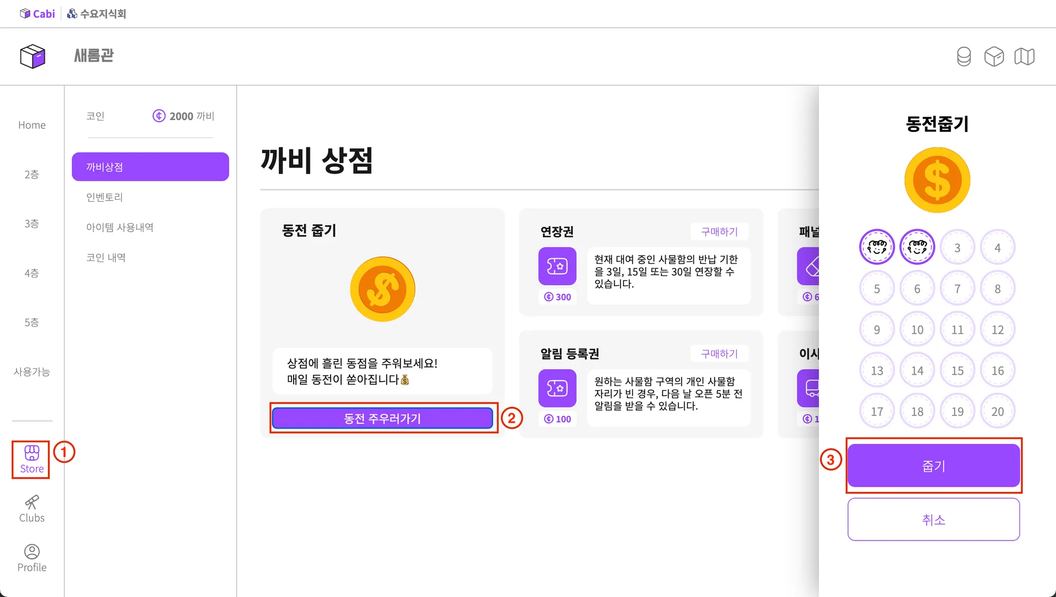Click the 알림 등록권 ticket icon

557,388
